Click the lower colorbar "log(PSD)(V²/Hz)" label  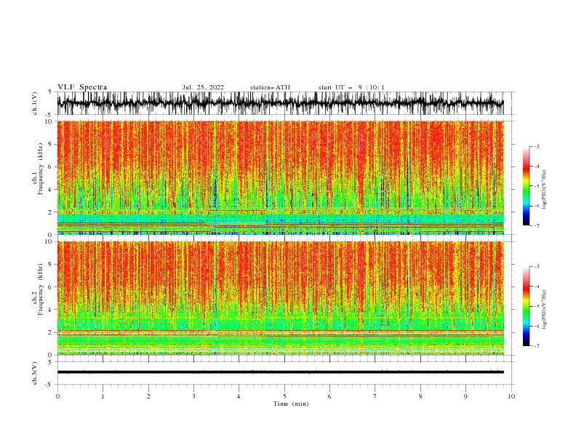[545, 310]
